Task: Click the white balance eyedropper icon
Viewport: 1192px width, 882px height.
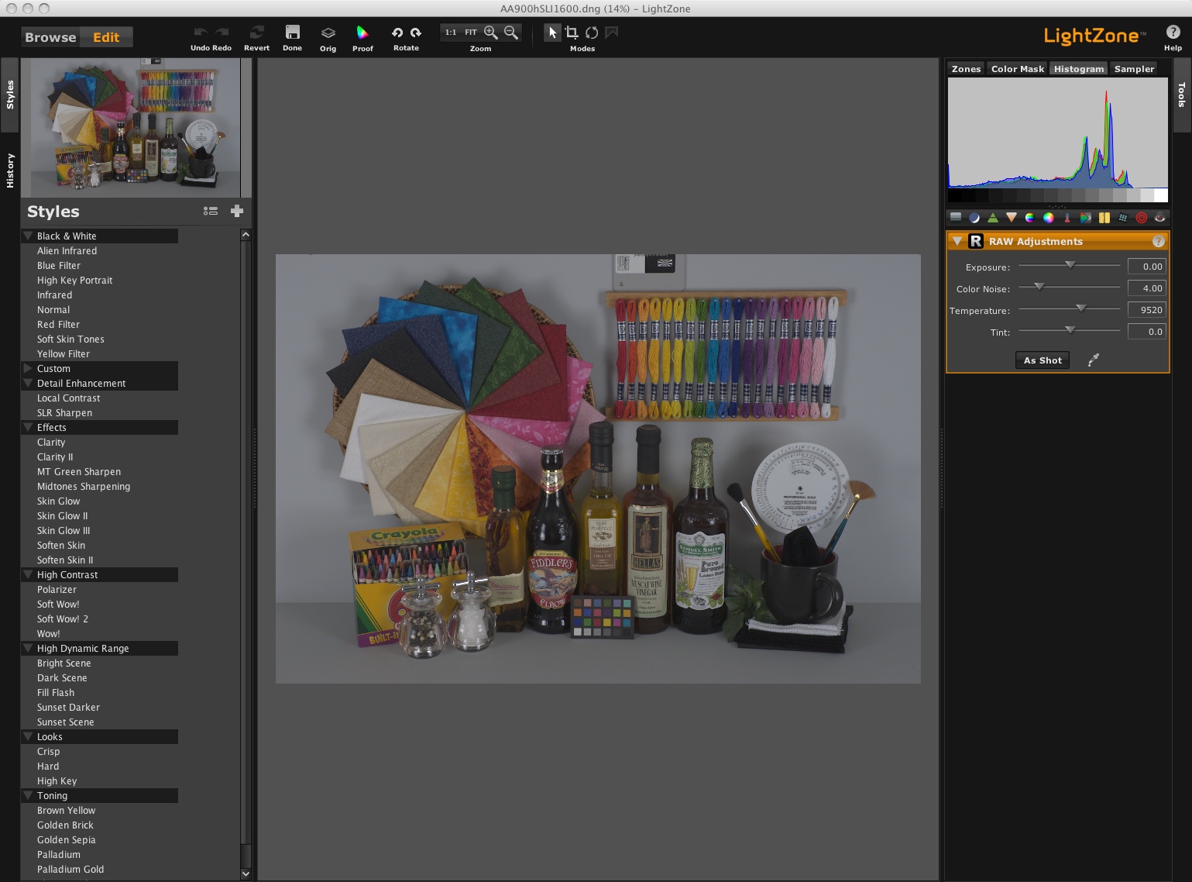Action: [1093, 360]
